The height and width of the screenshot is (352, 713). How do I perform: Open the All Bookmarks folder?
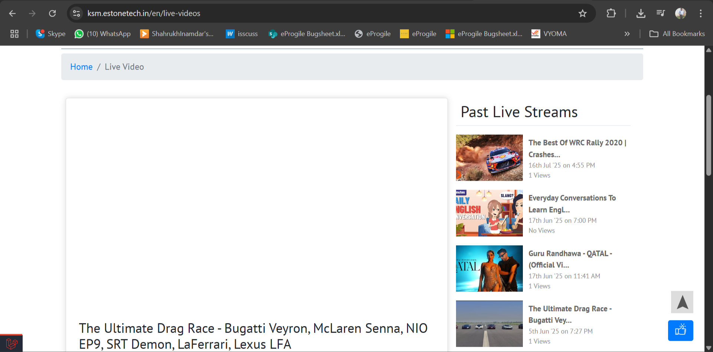click(677, 34)
